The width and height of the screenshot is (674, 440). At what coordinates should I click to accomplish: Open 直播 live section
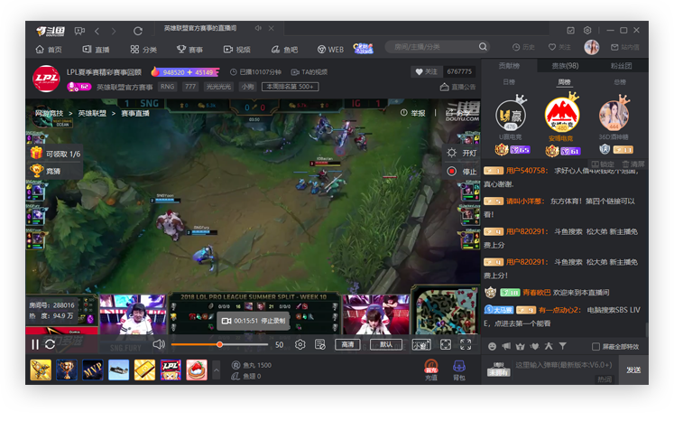(96, 50)
